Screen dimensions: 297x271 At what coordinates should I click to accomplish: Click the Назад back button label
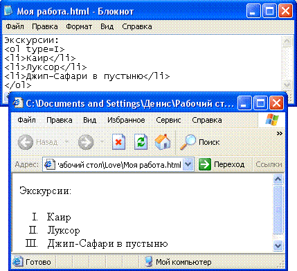click(46, 142)
